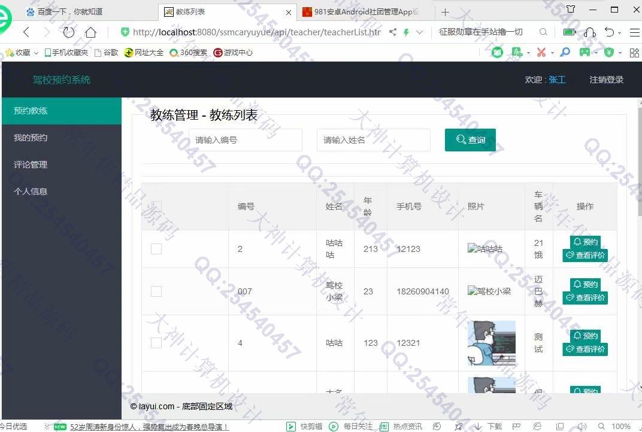The width and height of the screenshot is (642, 432).
Task: Click the photo thumbnail of coach 咕咕
Action: [x=491, y=343]
